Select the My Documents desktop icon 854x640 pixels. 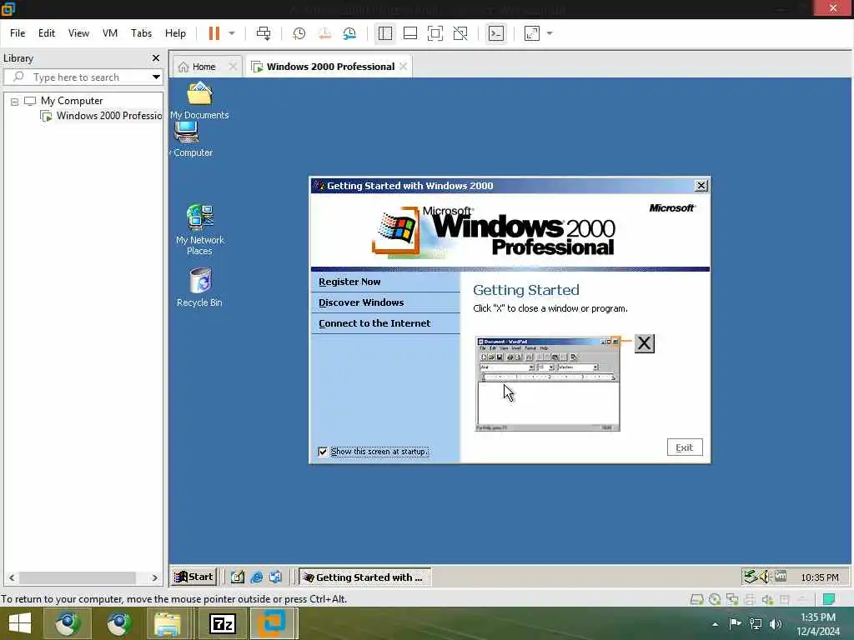(x=199, y=101)
